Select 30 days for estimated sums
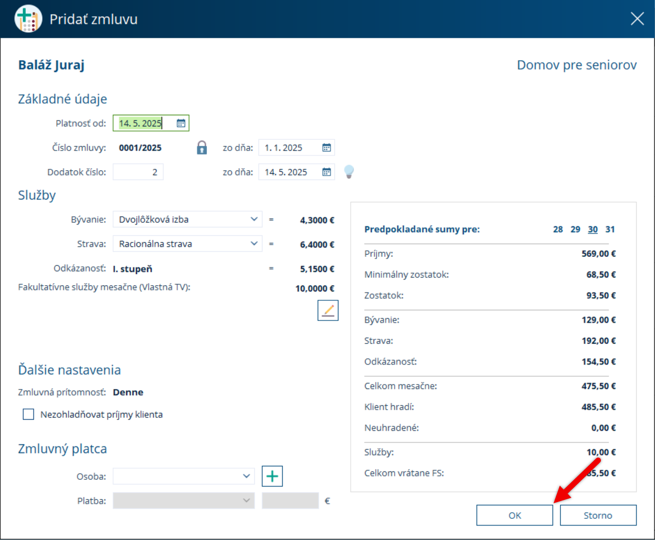Image resolution: width=655 pixels, height=540 pixels. coord(593,229)
